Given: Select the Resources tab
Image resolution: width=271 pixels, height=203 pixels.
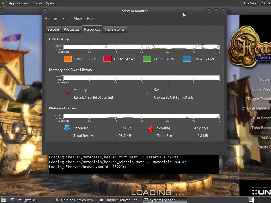Looking at the screenshot, I should point(92,29).
